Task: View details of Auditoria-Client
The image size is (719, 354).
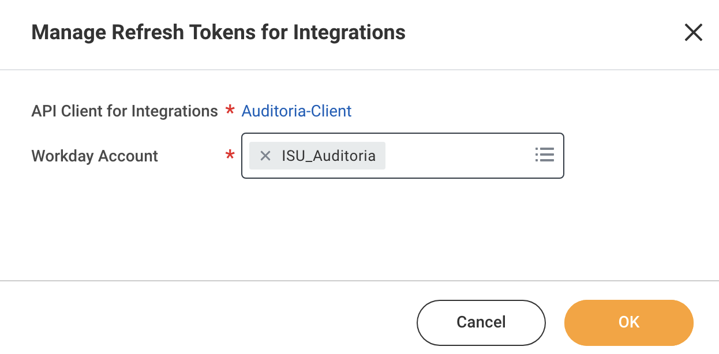Action: click(296, 111)
